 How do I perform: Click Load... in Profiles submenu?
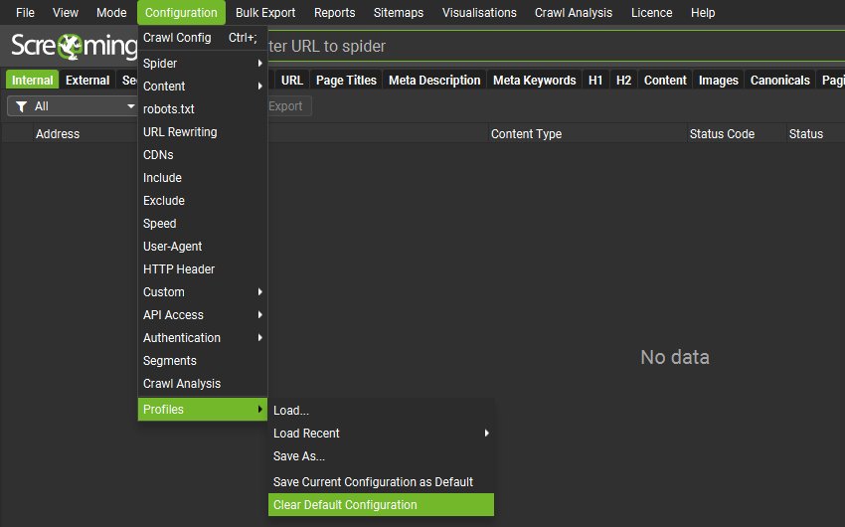[381, 411]
